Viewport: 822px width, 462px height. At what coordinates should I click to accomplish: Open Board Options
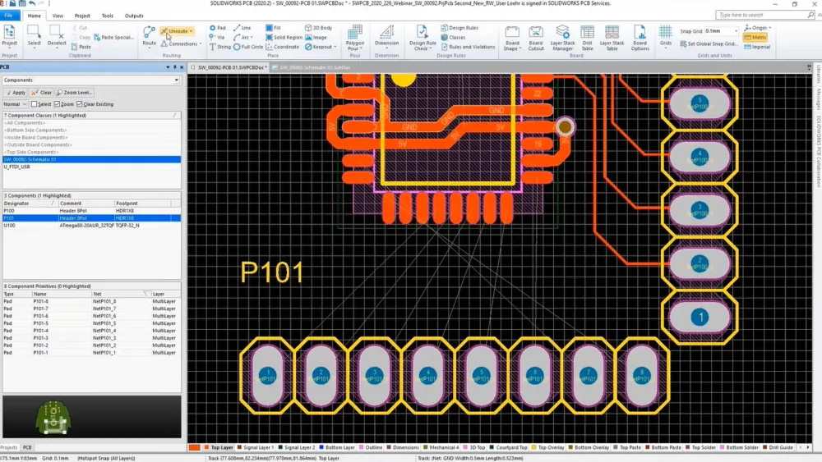pos(640,38)
